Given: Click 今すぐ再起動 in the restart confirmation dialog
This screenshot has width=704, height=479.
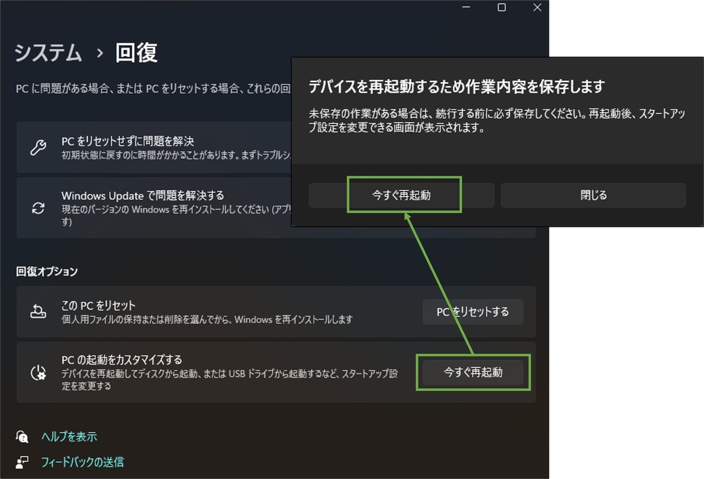Looking at the screenshot, I should 401,195.
